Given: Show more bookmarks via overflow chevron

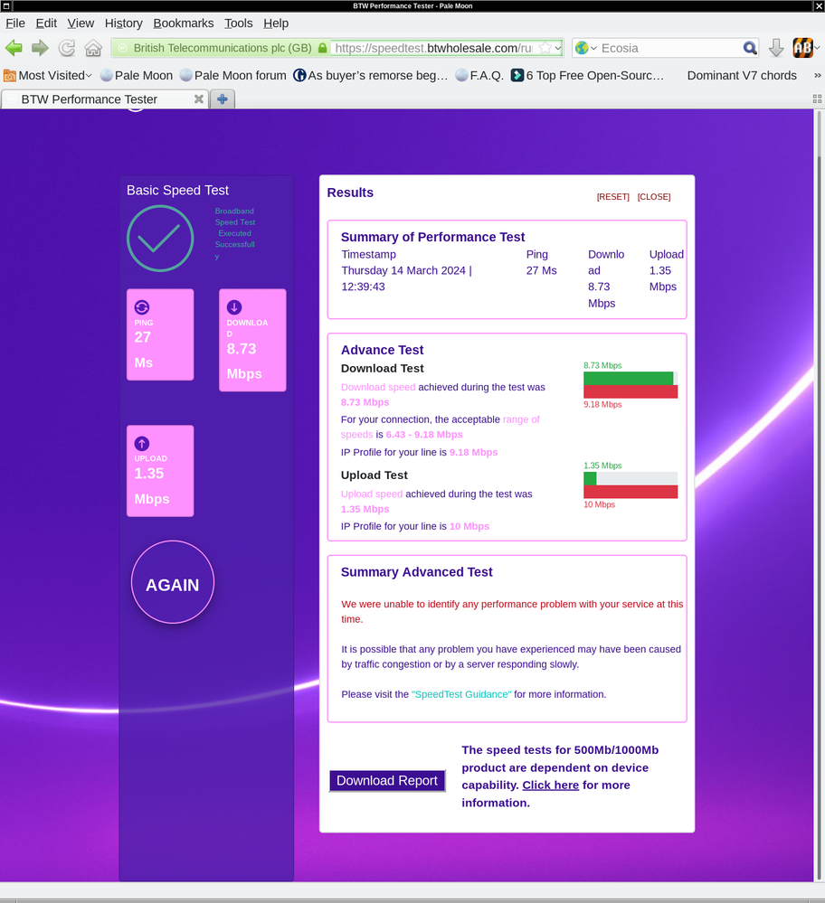Looking at the screenshot, I should point(816,76).
